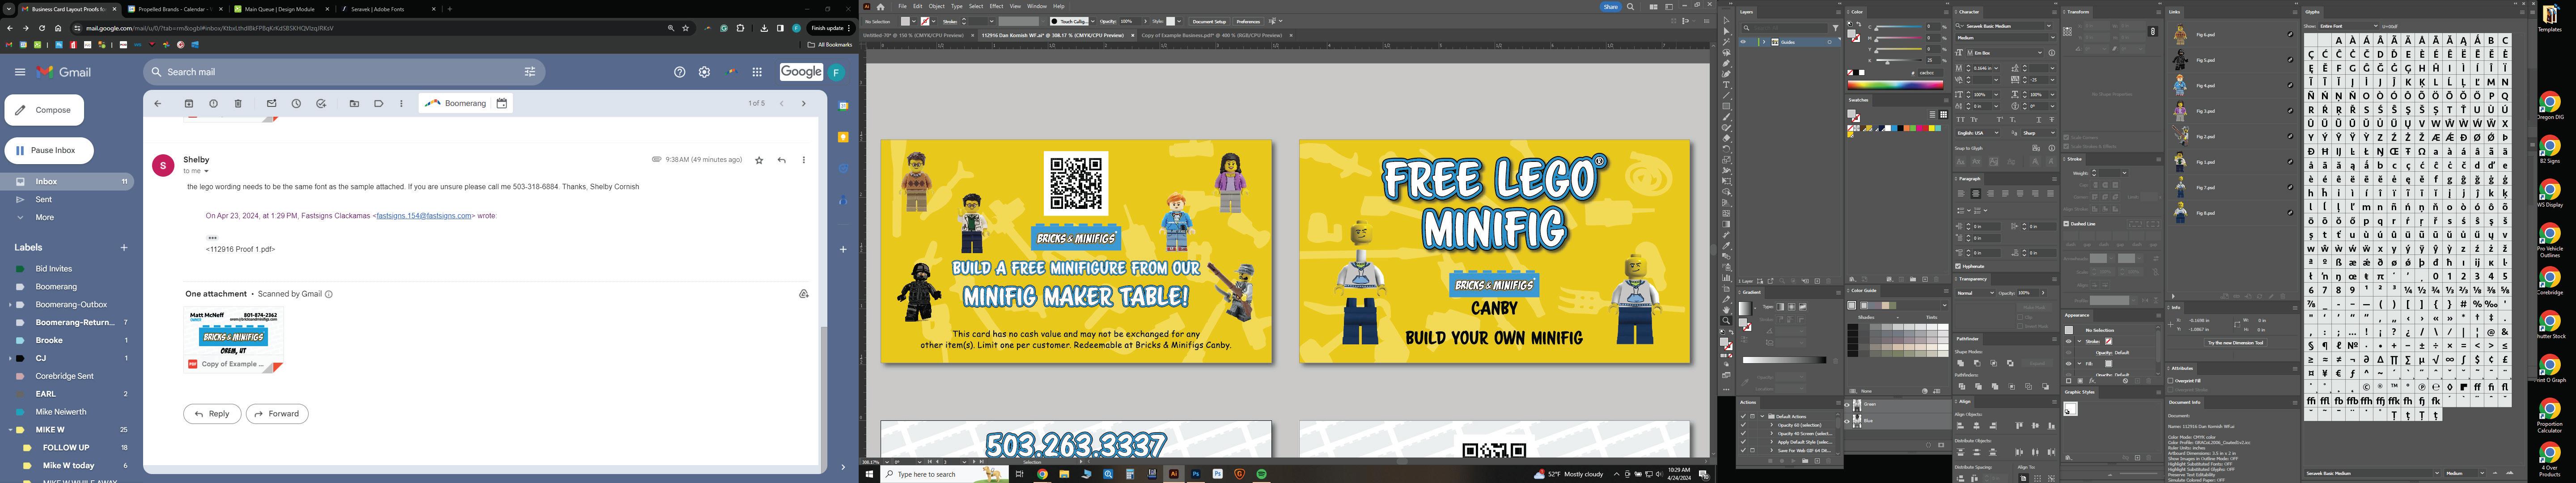Viewport: 2576px width, 483px height.
Task: Click the Reply button under email
Action: [212, 414]
